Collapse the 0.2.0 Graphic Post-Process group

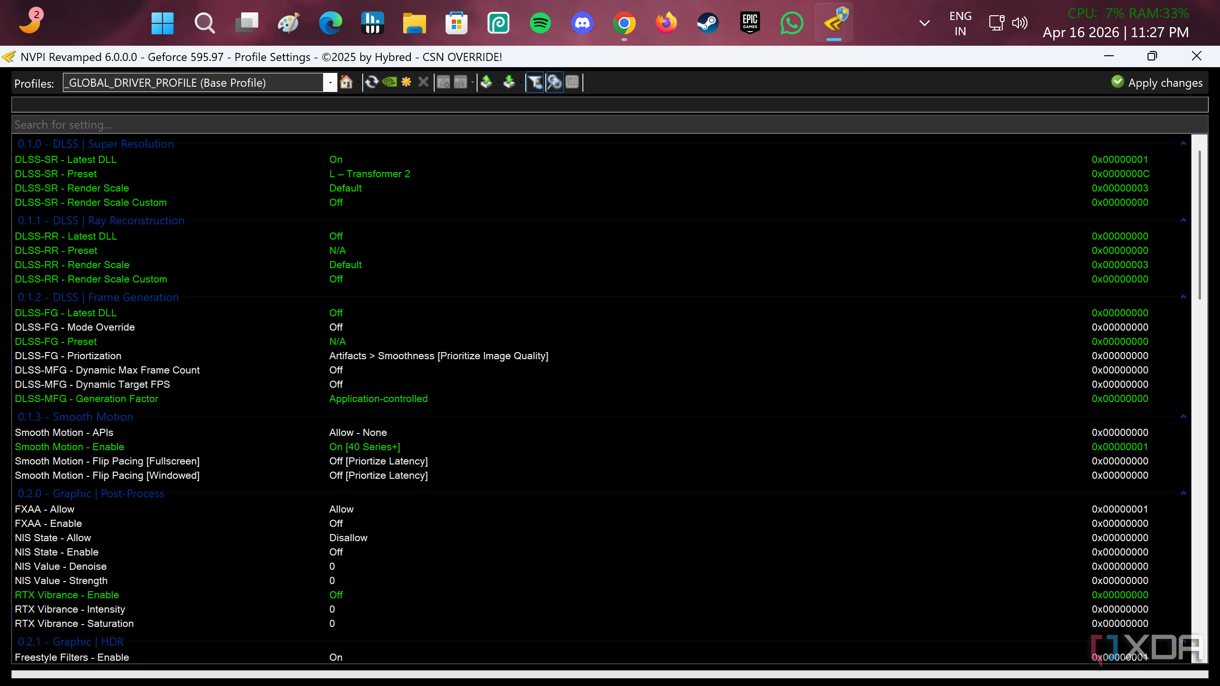pyautogui.click(x=1183, y=493)
